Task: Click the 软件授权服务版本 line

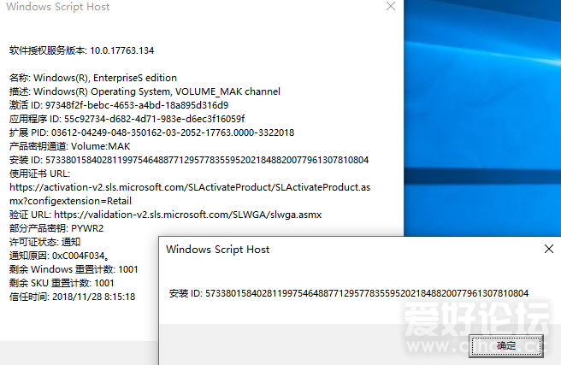Action: click(x=81, y=50)
